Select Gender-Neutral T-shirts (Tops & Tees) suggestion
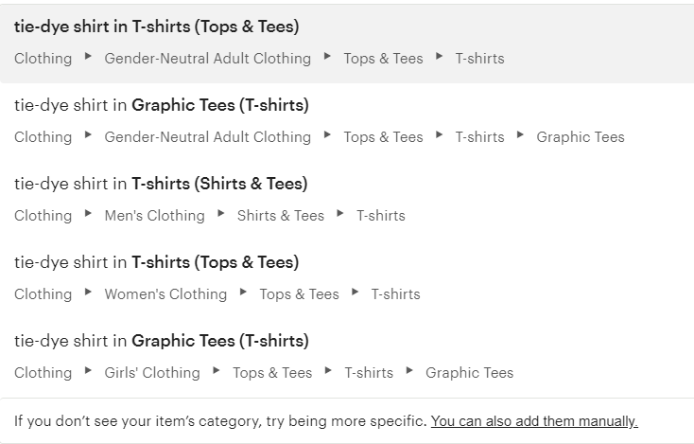This screenshot has height=444, width=694. pos(347,43)
